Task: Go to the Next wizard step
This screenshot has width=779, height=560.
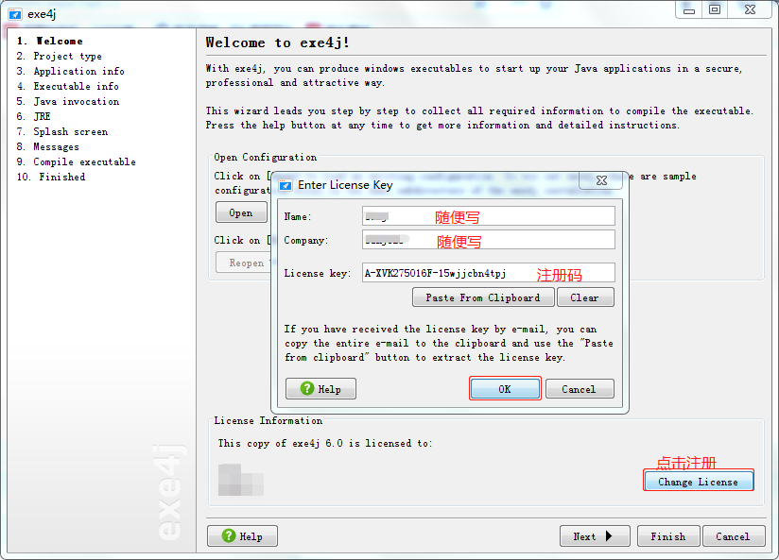Action: click(x=595, y=536)
